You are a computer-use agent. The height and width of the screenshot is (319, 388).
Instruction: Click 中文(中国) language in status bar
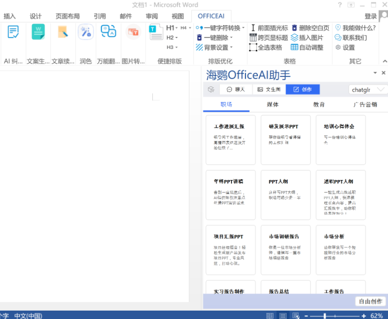pos(28,316)
